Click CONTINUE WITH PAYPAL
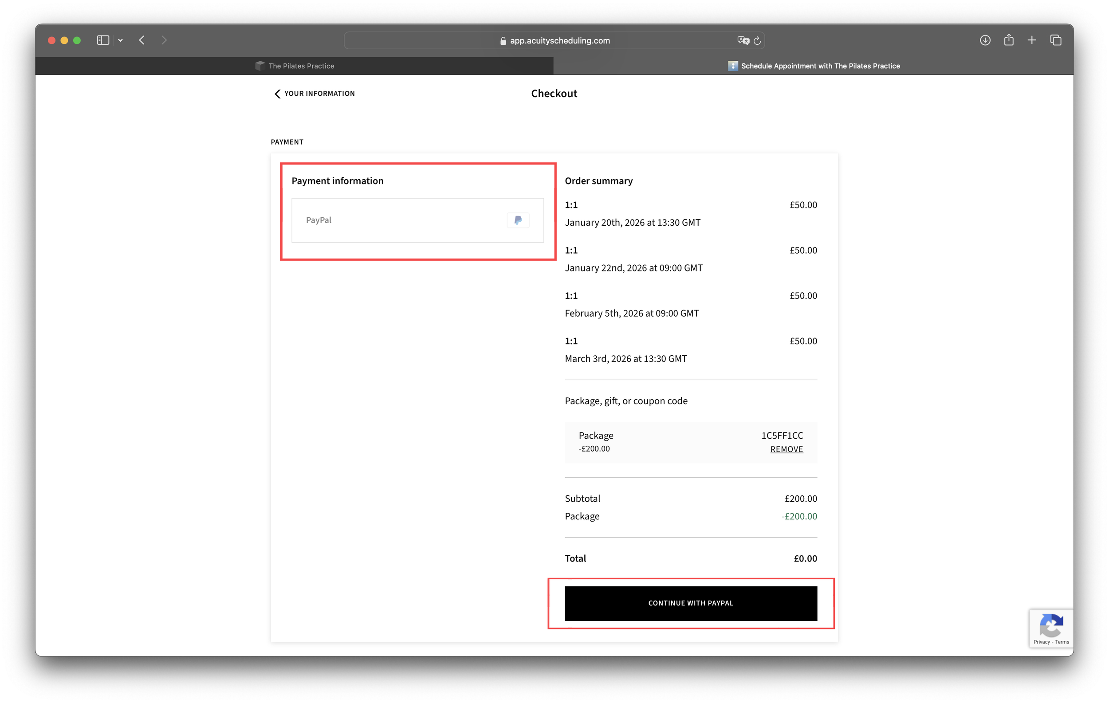This screenshot has height=703, width=1109. click(x=690, y=603)
